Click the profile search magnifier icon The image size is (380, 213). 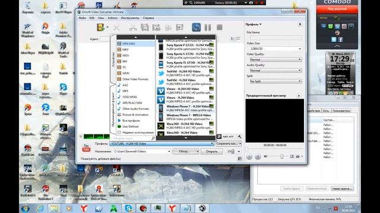click(153, 138)
